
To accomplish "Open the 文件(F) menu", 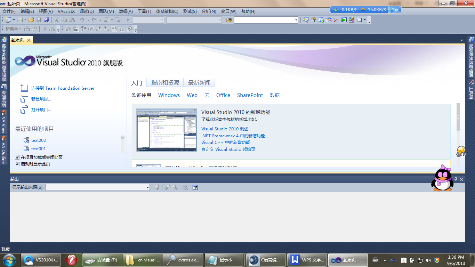I will [9, 11].
